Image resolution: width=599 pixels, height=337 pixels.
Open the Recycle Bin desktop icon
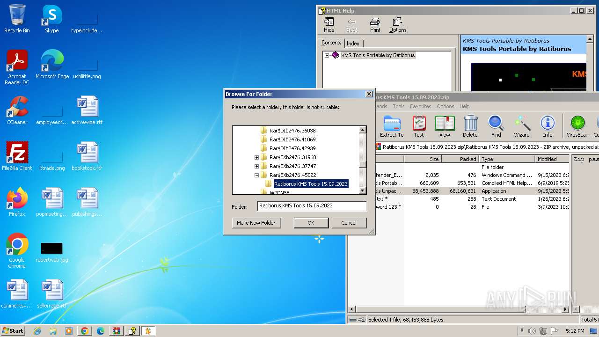pyautogui.click(x=17, y=19)
